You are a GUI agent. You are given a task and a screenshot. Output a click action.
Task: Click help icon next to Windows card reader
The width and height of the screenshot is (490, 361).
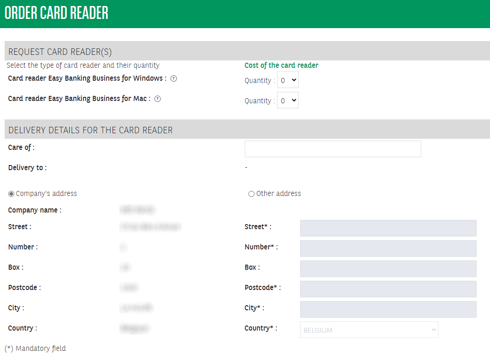point(174,78)
